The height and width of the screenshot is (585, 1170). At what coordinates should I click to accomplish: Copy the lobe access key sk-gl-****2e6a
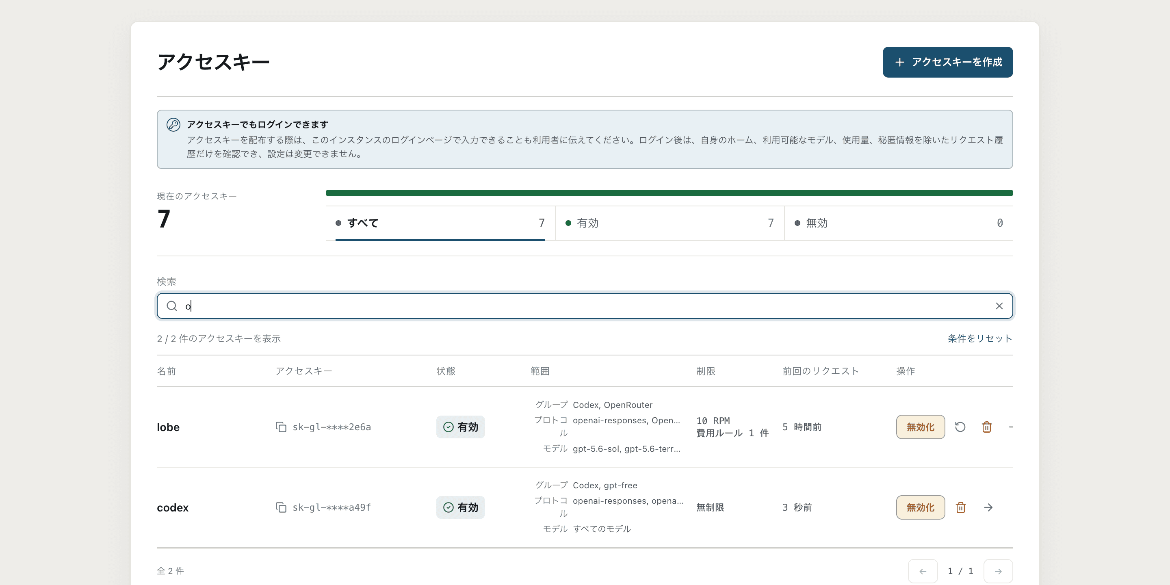281,427
